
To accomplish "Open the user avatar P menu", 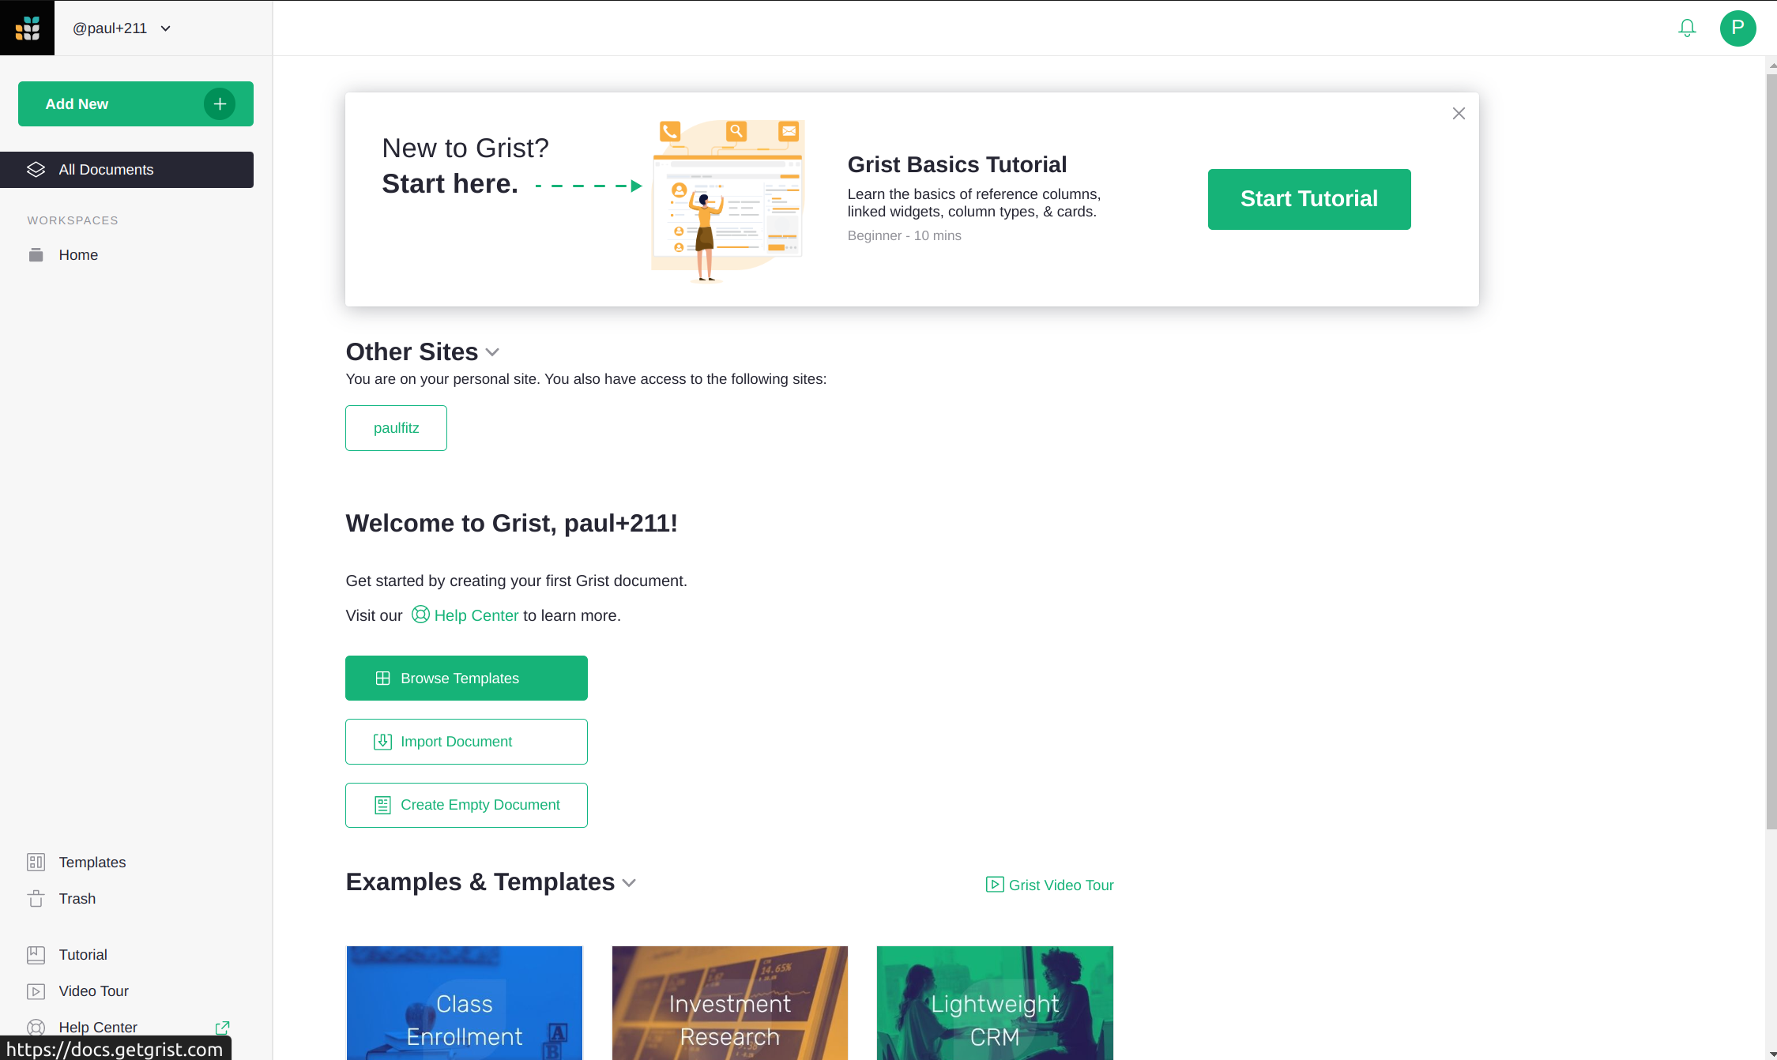I will click(x=1737, y=28).
